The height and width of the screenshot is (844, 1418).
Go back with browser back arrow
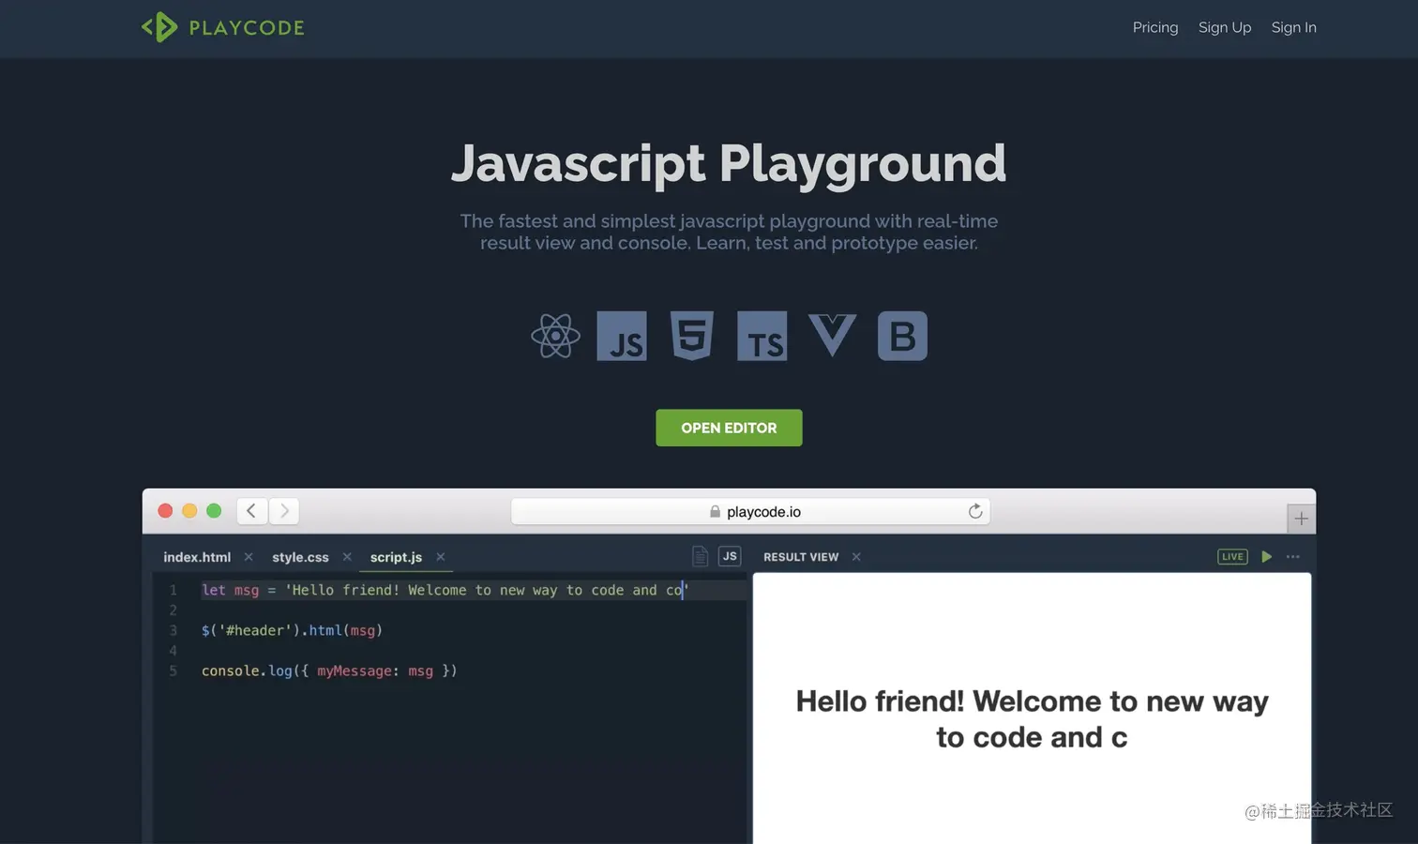click(251, 511)
